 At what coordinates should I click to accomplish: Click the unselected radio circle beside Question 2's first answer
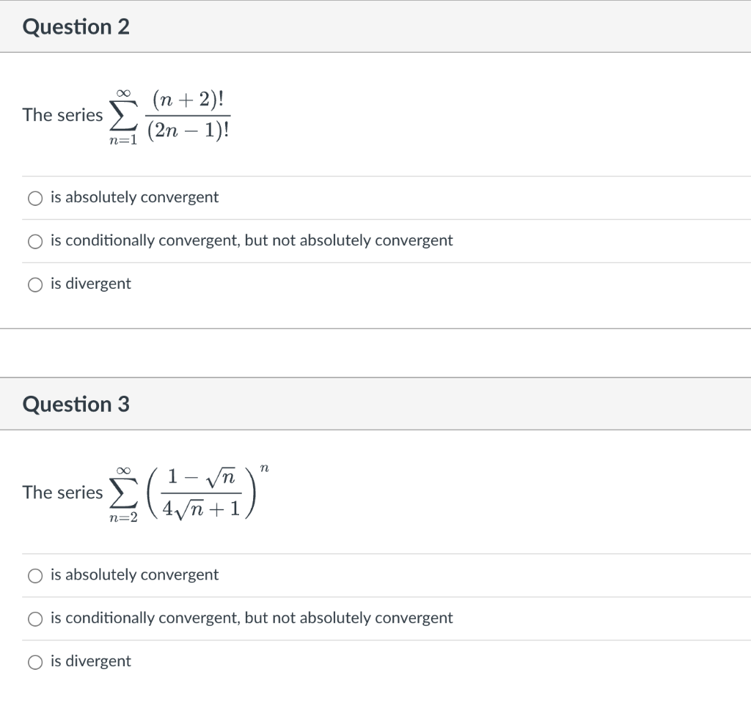click(x=34, y=197)
